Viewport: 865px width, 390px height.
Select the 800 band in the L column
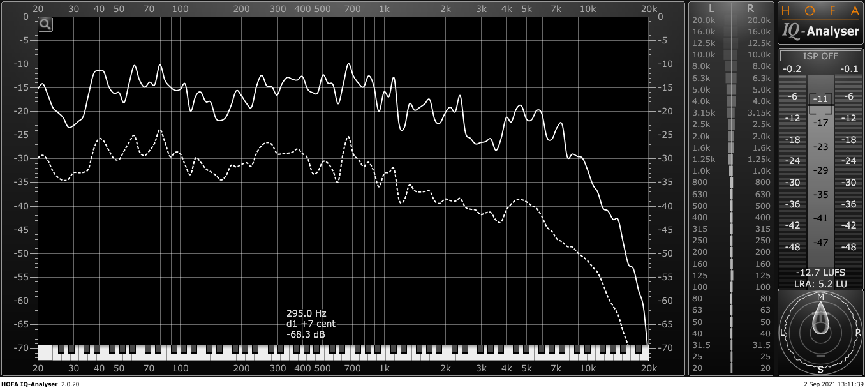[x=700, y=183]
